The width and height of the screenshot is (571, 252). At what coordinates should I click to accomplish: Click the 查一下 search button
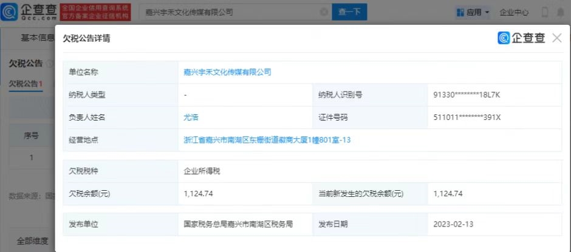(349, 12)
